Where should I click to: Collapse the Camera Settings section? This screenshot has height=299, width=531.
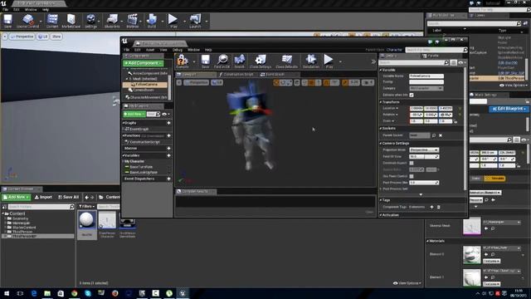point(381,144)
